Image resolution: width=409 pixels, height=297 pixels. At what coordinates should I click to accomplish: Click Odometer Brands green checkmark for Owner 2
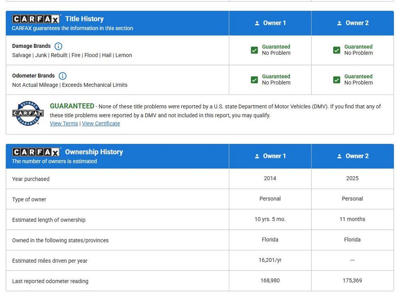[337, 80]
